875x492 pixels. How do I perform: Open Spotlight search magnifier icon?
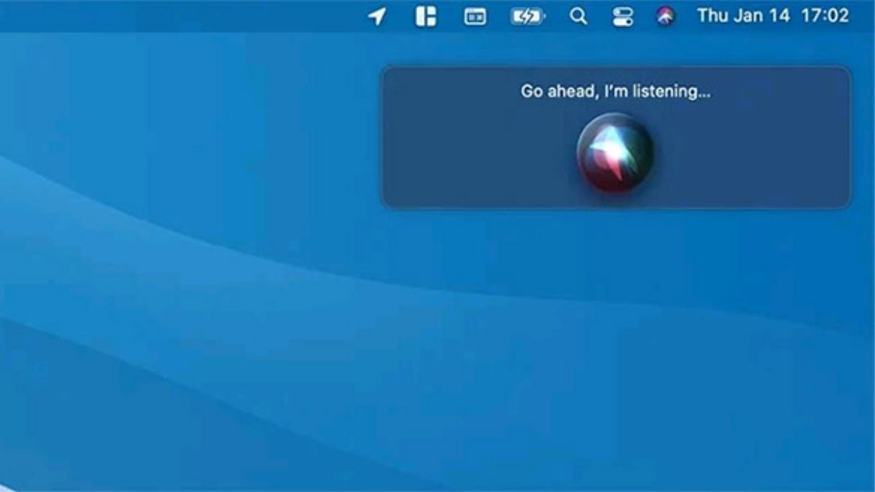(578, 16)
